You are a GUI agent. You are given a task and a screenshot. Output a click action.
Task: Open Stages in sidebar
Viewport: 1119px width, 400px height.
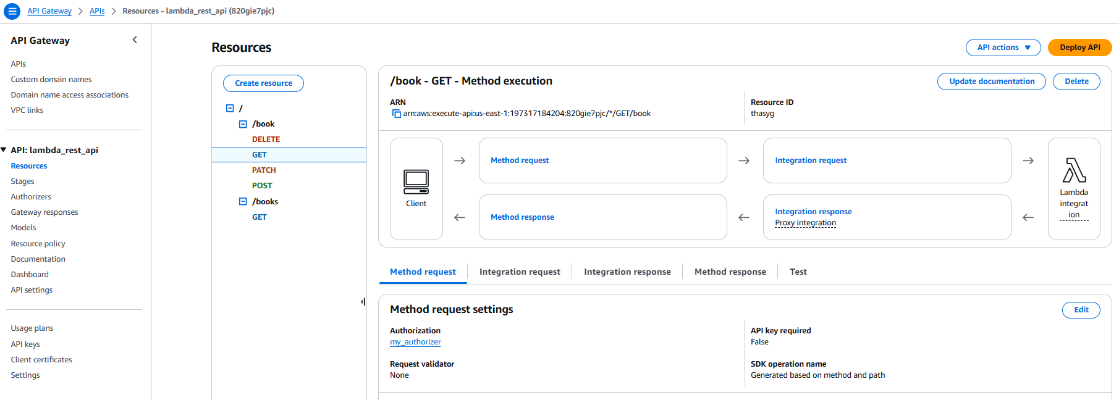[x=22, y=181]
